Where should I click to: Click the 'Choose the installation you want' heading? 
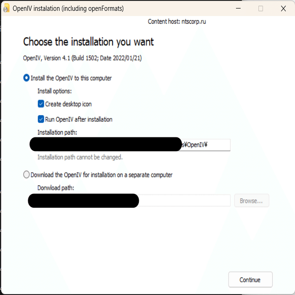point(88,42)
